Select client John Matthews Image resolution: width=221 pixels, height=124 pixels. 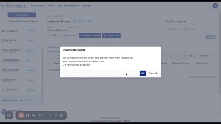pyautogui.click(x=21, y=60)
